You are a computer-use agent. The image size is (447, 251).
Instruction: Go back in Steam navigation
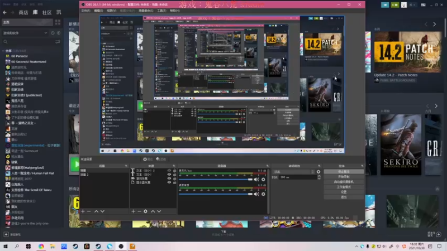pyautogui.click(x=5, y=12)
